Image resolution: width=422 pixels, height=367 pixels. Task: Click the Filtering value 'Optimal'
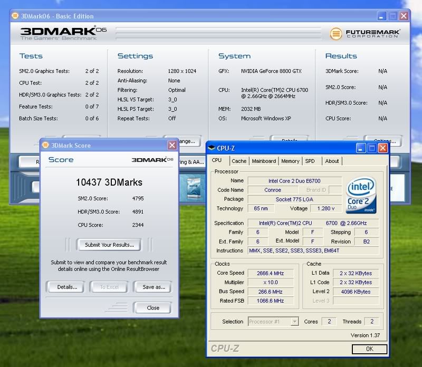click(177, 90)
